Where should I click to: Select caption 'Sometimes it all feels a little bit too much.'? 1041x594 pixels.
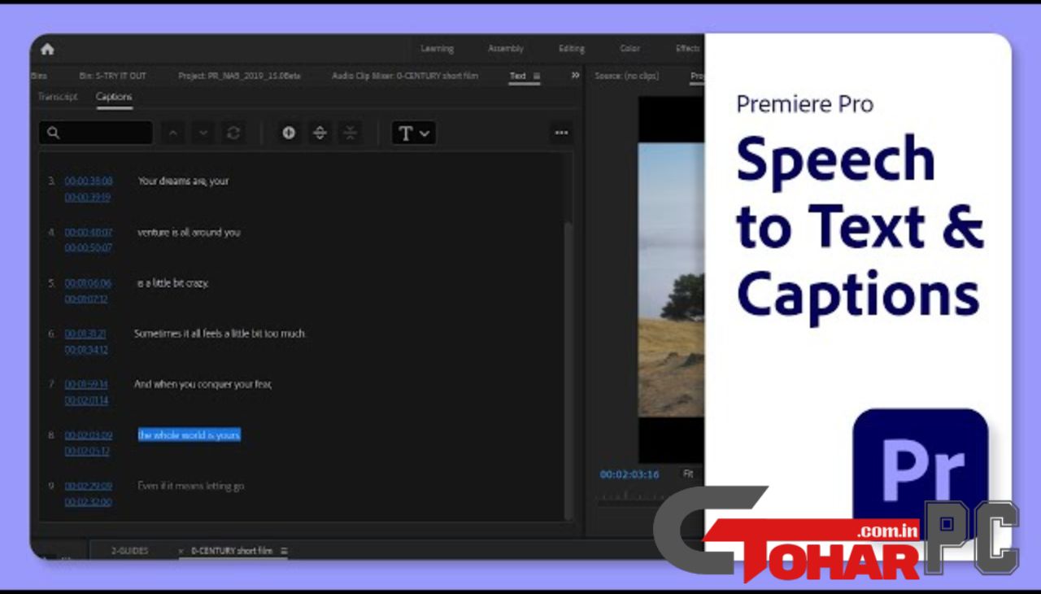click(x=220, y=334)
